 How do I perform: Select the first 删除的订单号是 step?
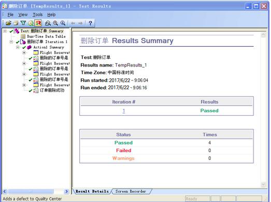54,58
